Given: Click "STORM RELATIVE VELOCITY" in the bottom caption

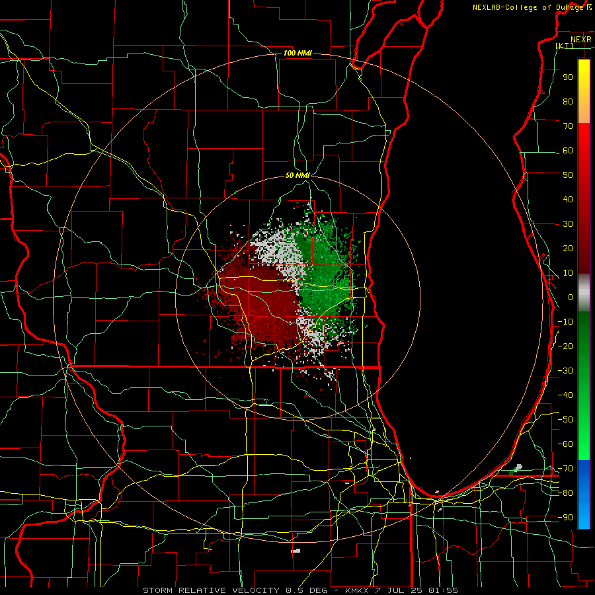Looking at the screenshot, I should click(211, 590).
